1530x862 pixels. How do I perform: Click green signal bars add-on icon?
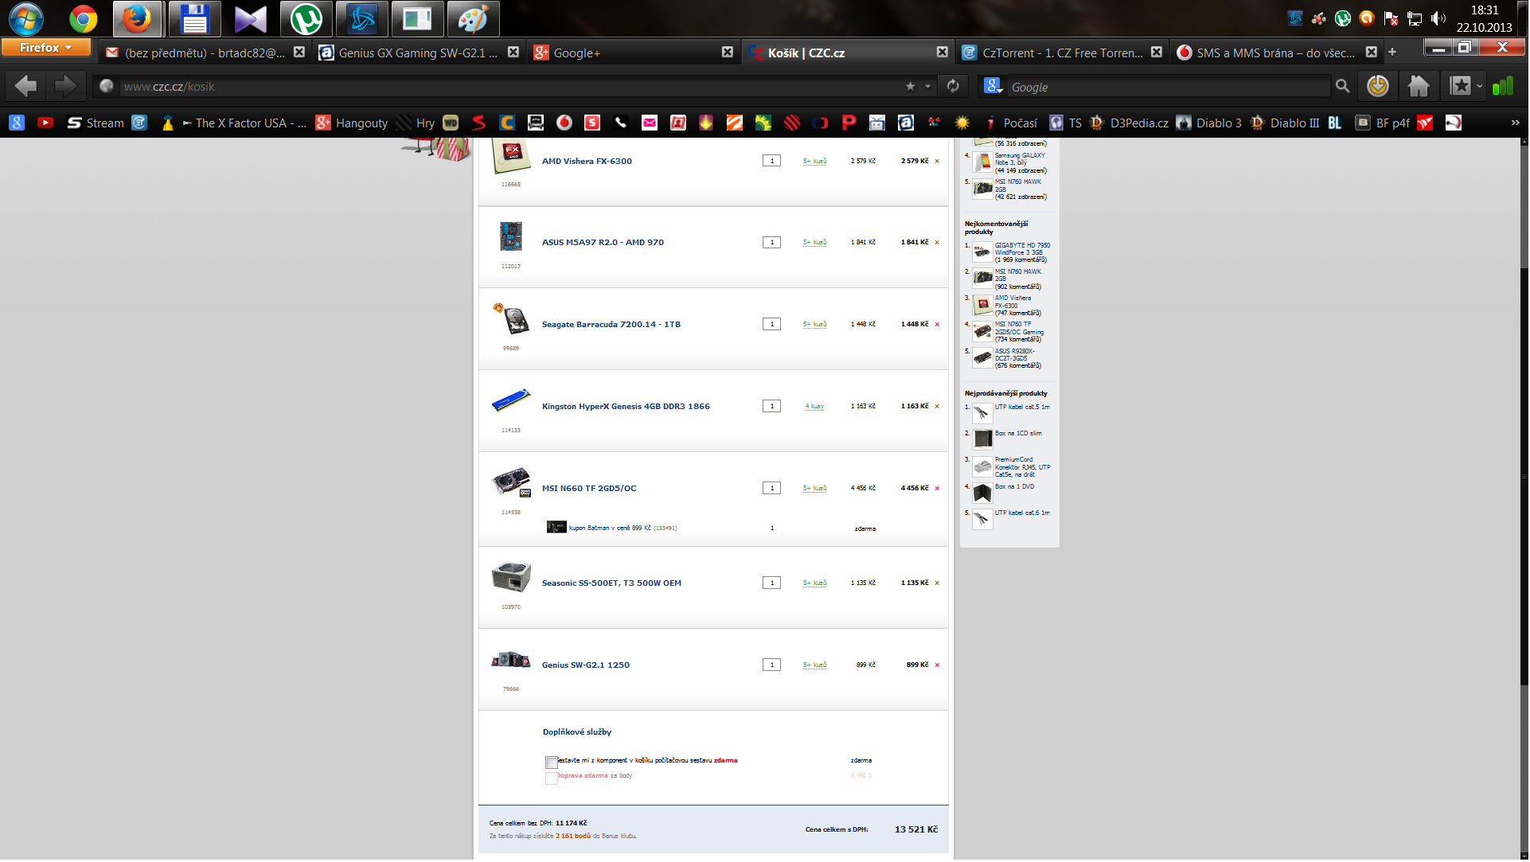click(1502, 86)
